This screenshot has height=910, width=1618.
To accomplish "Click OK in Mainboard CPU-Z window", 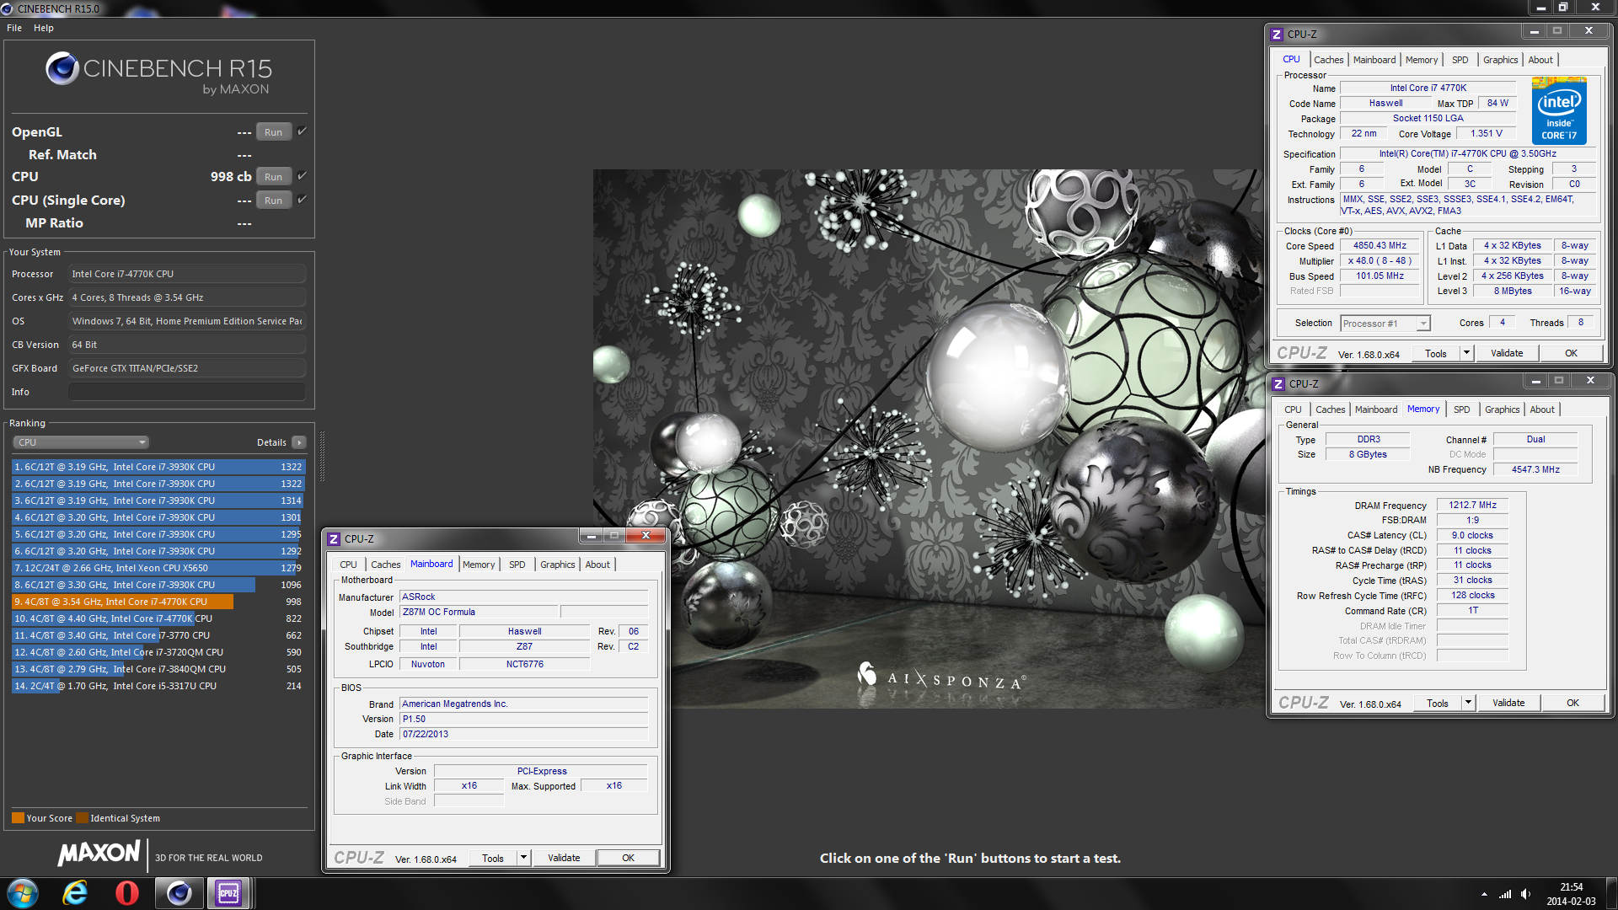I will click(629, 859).
